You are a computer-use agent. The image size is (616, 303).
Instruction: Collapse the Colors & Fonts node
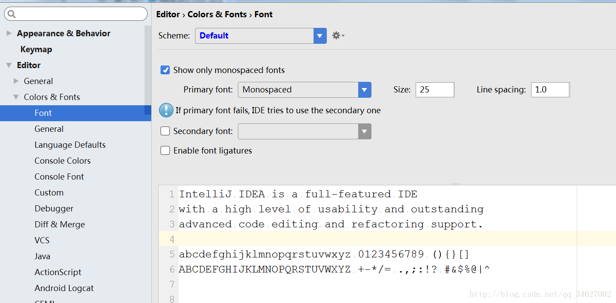coord(16,97)
